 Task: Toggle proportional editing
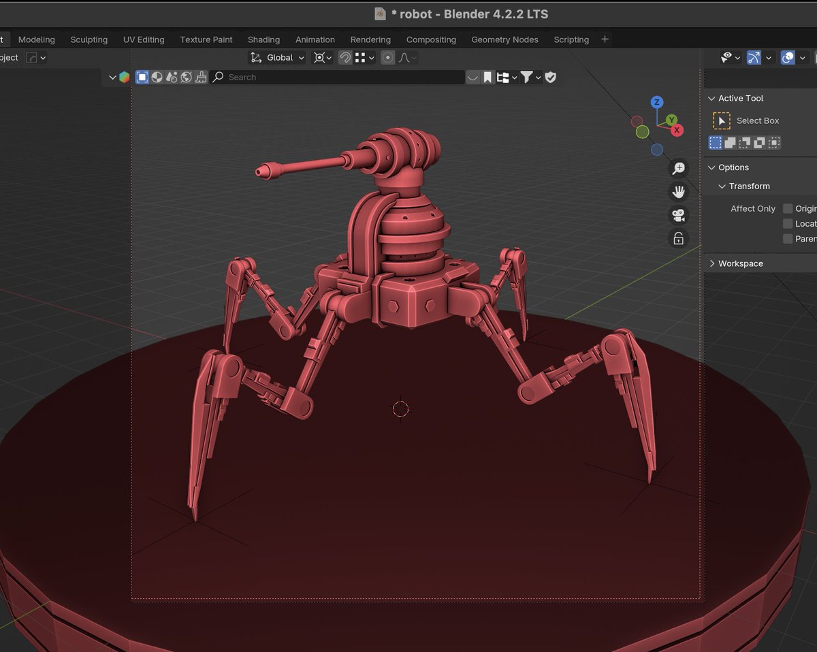click(387, 58)
